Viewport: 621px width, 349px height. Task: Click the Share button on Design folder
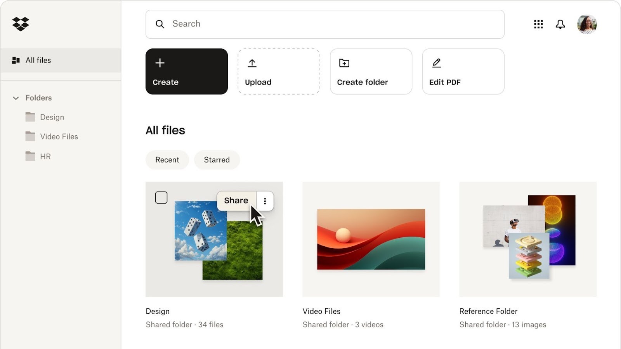click(236, 200)
